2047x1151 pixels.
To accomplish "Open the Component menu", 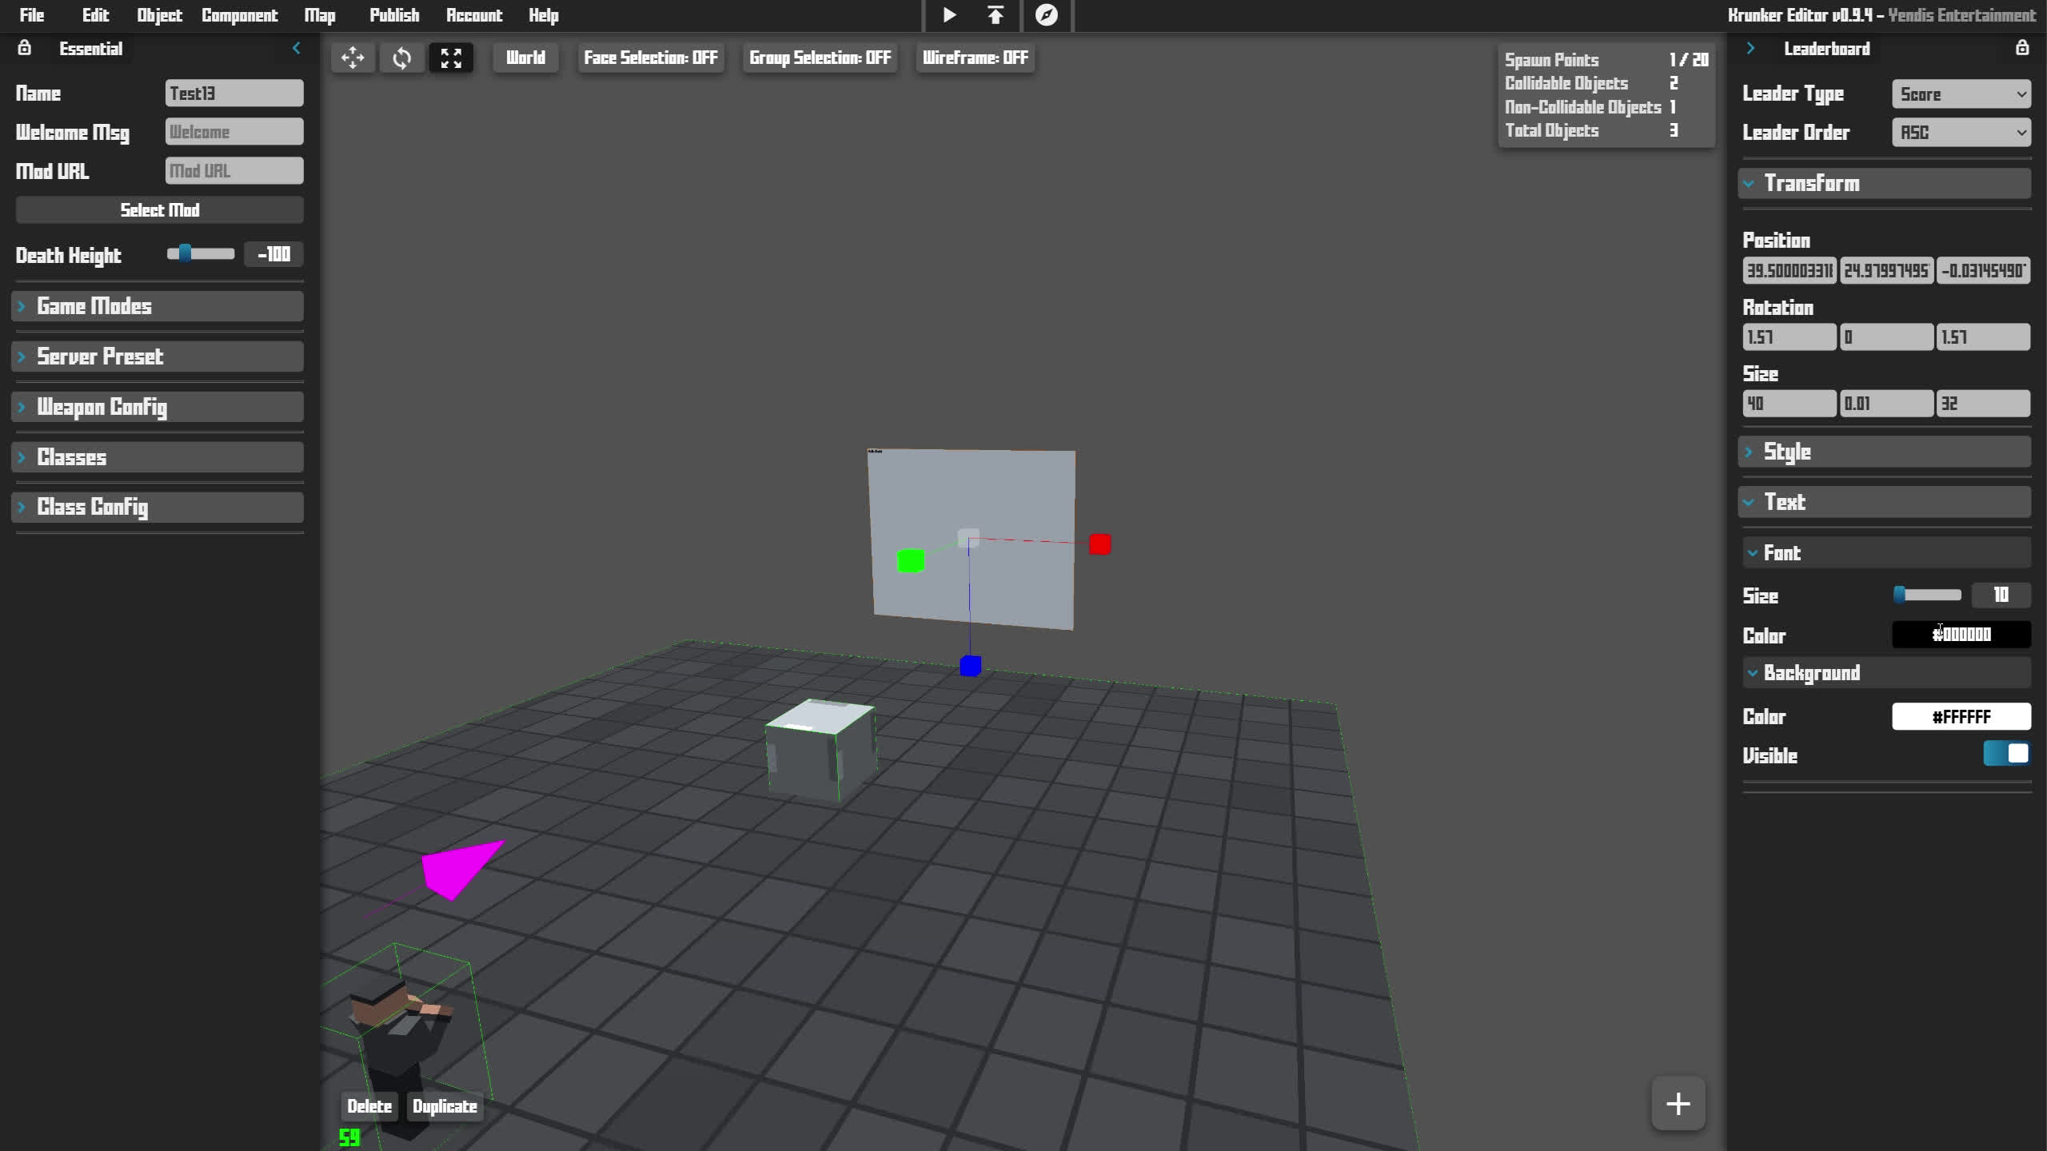I will click(x=239, y=15).
